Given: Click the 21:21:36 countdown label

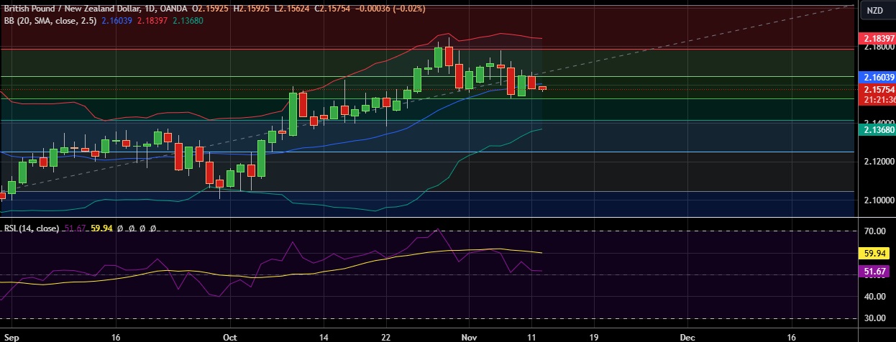Looking at the screenshot, I should (877, 99).
